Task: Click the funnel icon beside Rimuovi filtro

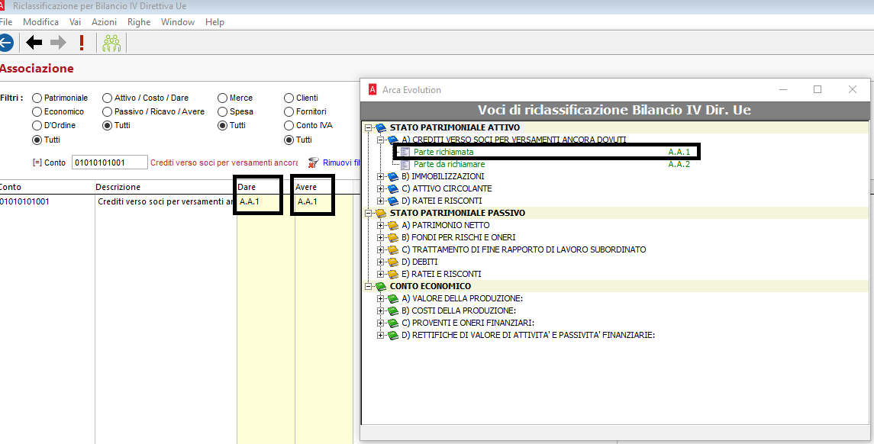Action: [x=314, y=162]
